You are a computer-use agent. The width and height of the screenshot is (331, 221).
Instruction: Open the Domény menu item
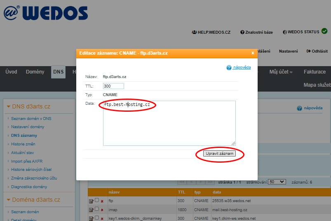coord(35,72)
